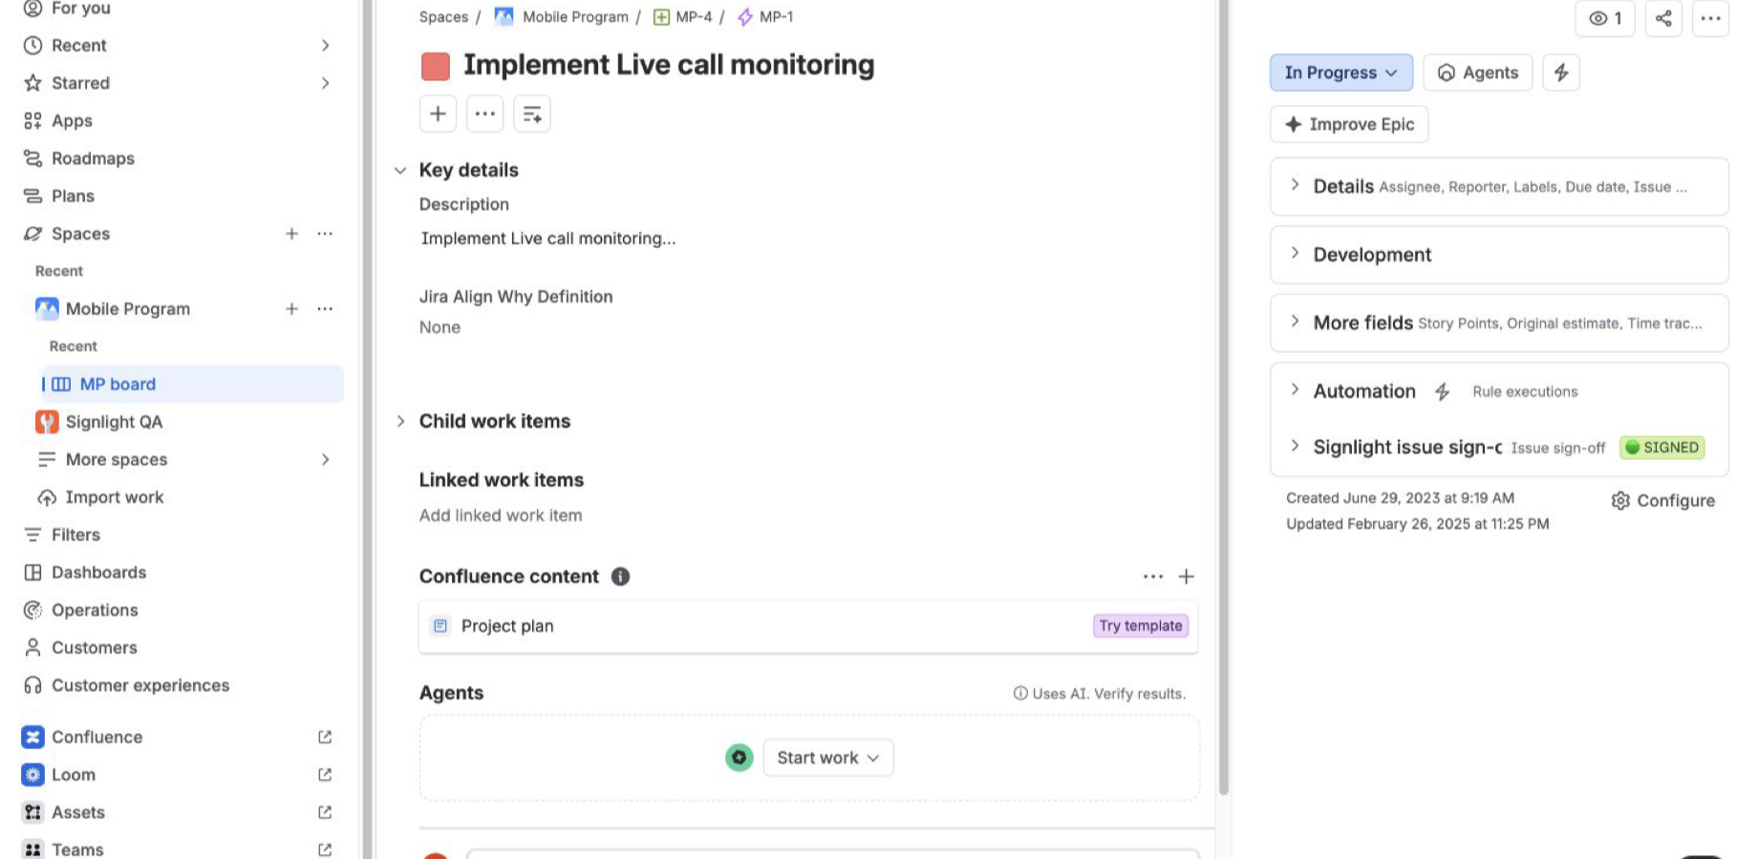Image resolution: width=1758 pixels, height=859 pixels.
Task: Click the Confluence content plus icon
Action: pyautogui.click(x=1187, y=576)
